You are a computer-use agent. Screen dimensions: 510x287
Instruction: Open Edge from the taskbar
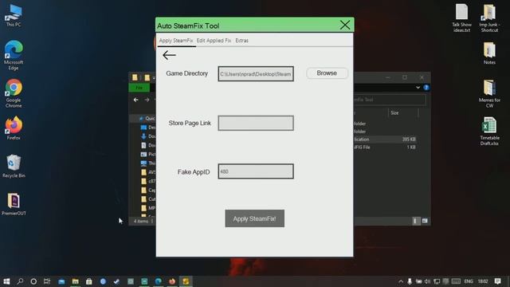pyautogui.click(x=158, y=281)
